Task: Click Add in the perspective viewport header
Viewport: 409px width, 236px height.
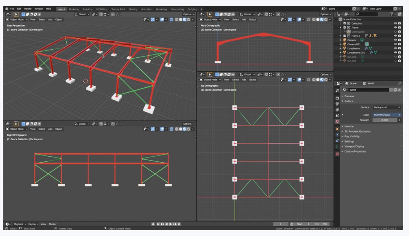Action: click(x=50, y=20)
